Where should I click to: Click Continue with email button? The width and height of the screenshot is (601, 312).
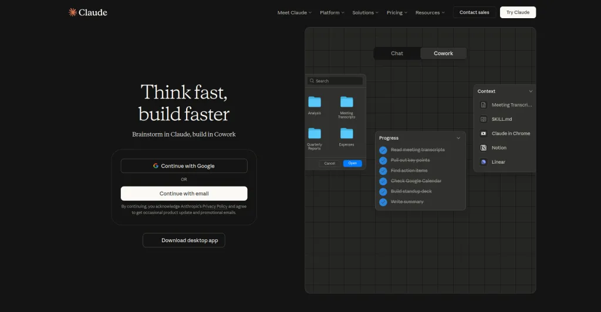coord(184,194)
